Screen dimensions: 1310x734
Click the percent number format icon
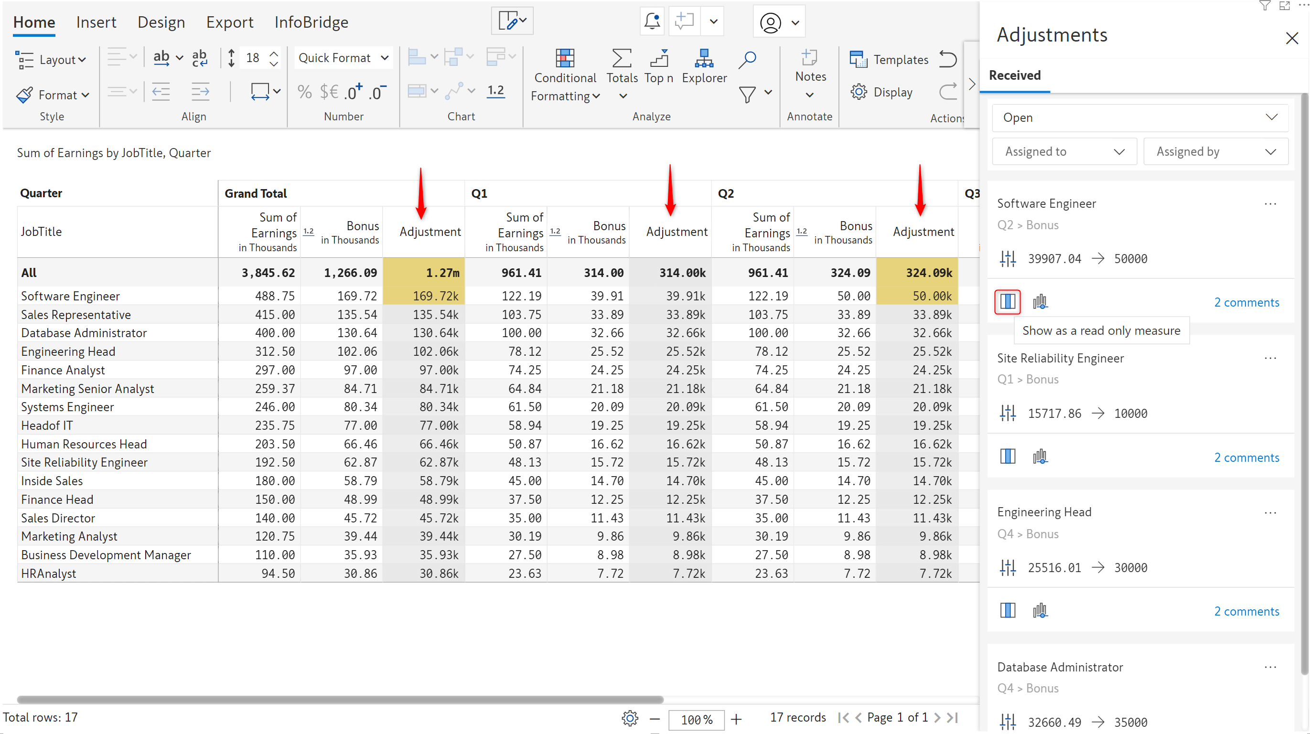[304, 92]
